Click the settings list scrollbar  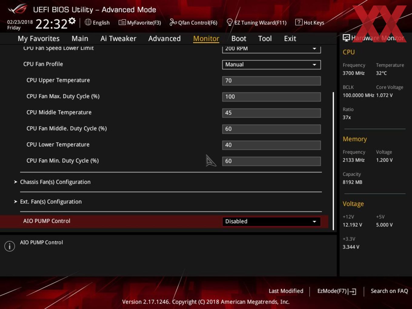(x=333, y=161)
